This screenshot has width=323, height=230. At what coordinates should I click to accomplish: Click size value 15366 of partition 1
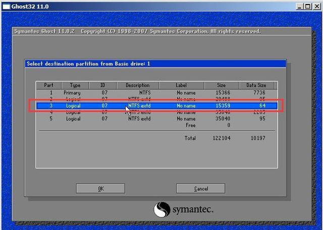223,93
